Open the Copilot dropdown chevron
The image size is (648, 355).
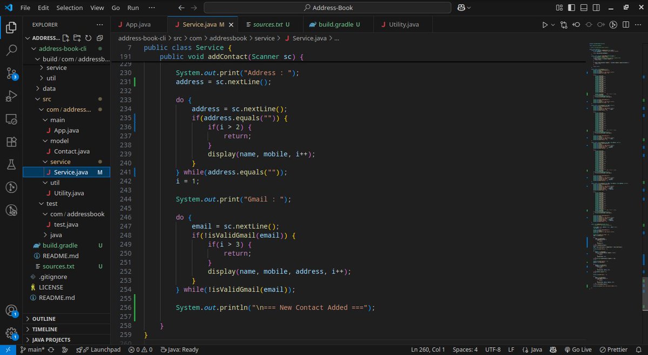[x=468, y=8]
